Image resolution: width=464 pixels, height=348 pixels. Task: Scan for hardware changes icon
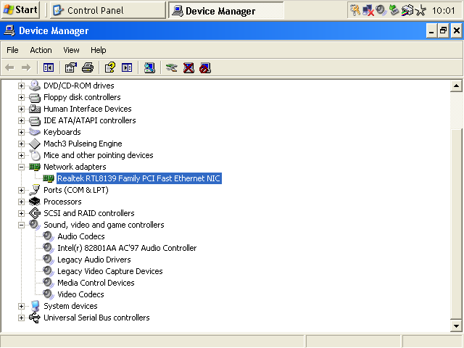pyautogui.click(x=149, y=67)
